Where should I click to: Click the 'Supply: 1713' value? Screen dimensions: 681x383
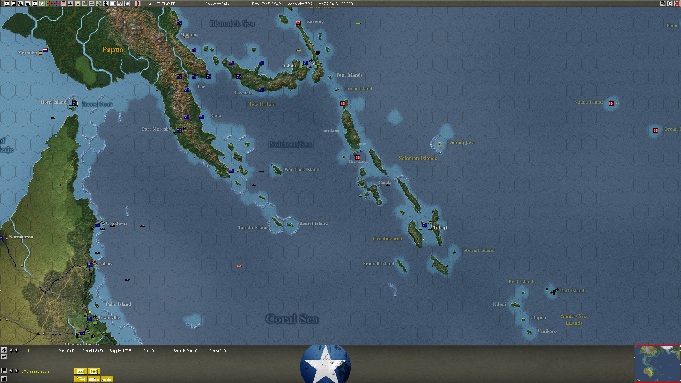click(x=120, y=351)
